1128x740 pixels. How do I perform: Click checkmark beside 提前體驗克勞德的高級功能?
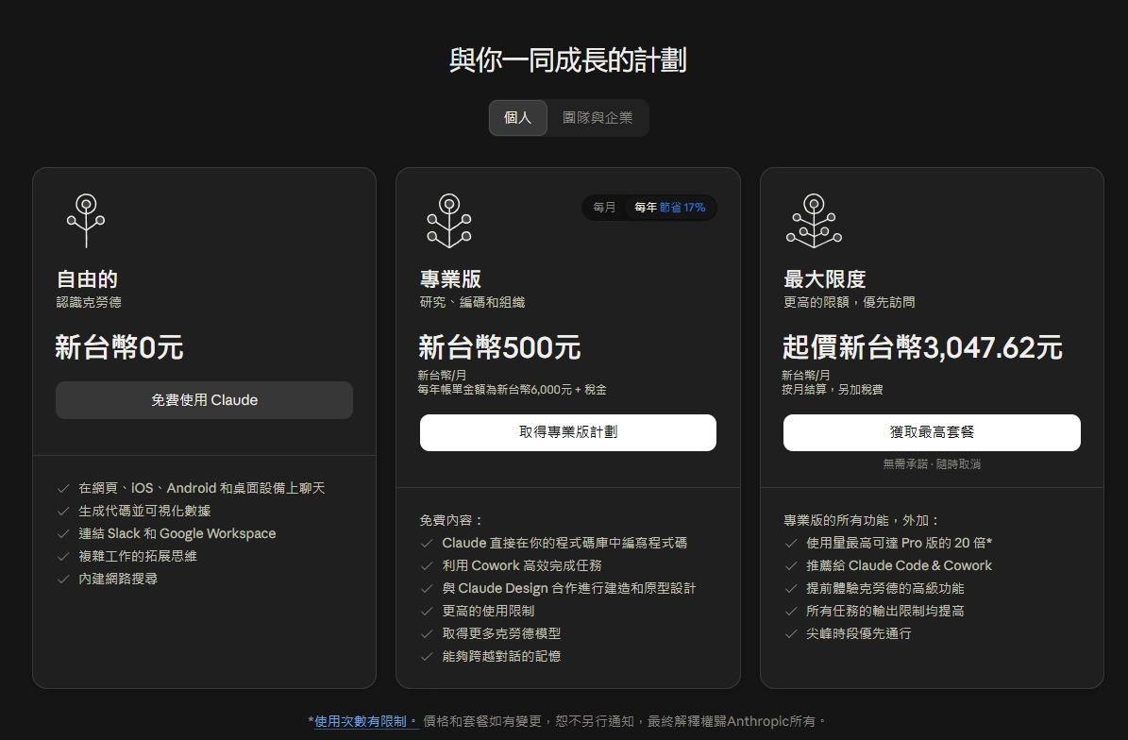(x=791, y=588)
